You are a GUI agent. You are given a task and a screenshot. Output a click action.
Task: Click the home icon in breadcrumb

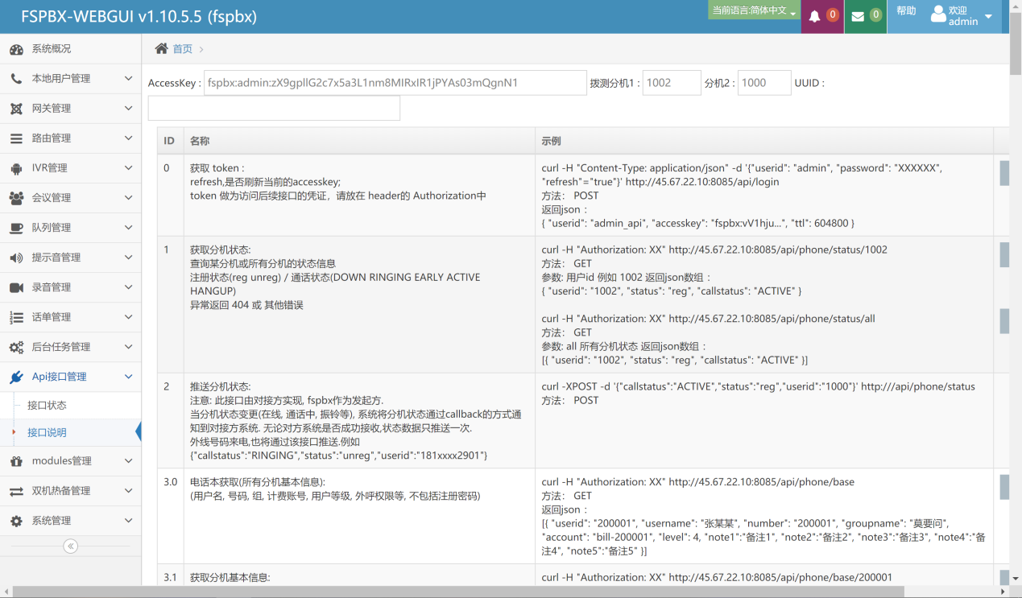click(x=162, y=48)
